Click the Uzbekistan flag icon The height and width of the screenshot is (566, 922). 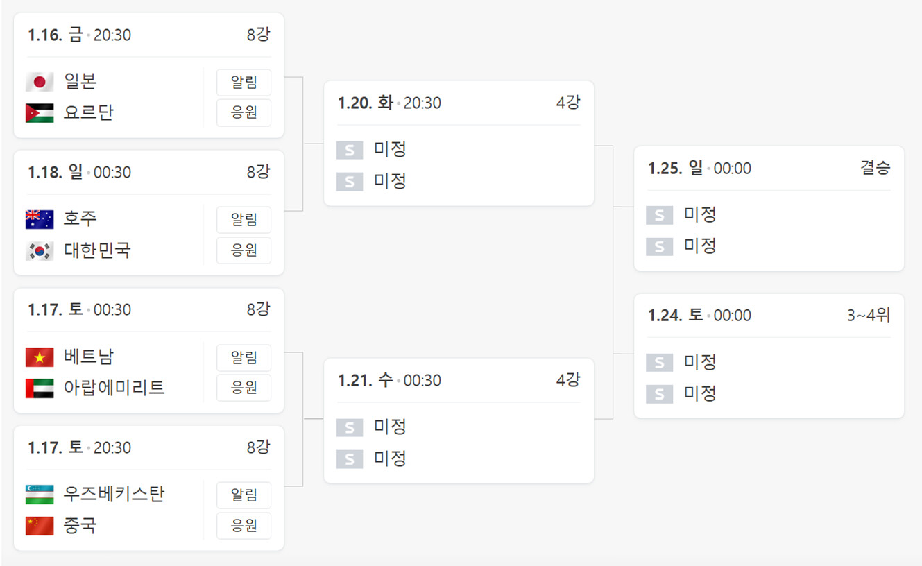(x=40, y=495)
